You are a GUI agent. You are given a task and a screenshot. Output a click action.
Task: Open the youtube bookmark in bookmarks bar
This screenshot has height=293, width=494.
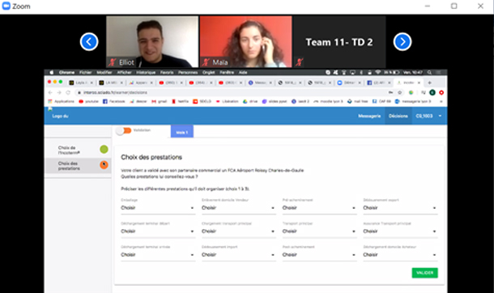pyautogui.click(x=88, y=101)
